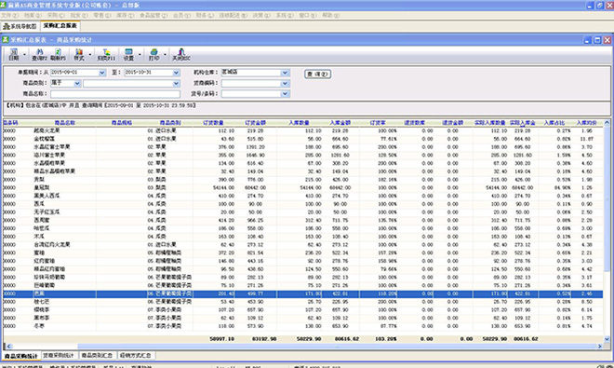This screenshot has height=368, width=614.
Task: Click into the 商品名称 input field
Action: [x=115, y=94]
